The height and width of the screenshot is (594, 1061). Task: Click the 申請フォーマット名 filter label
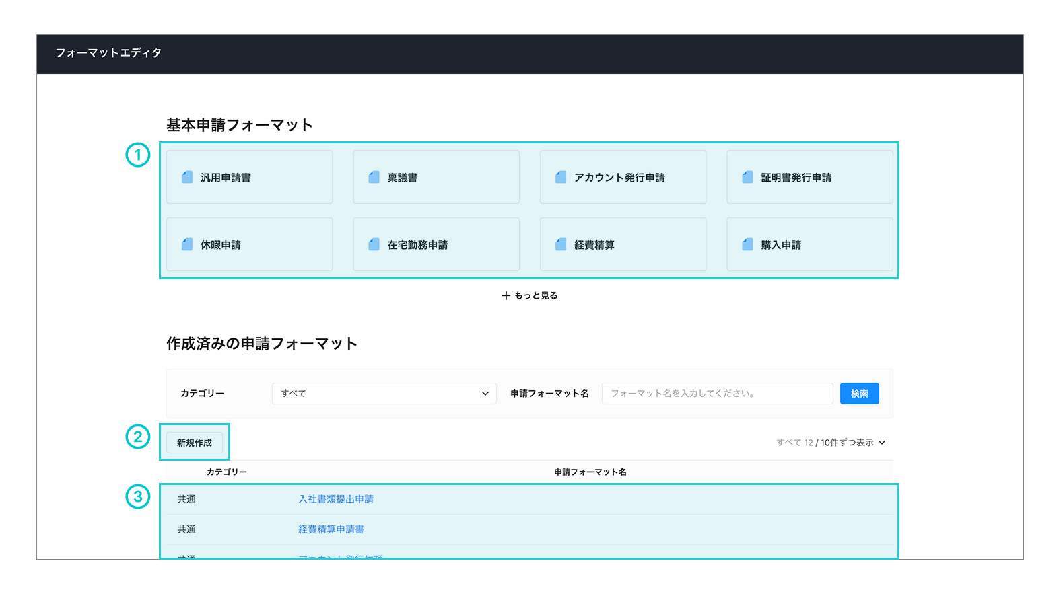click(x=549, y=394)
